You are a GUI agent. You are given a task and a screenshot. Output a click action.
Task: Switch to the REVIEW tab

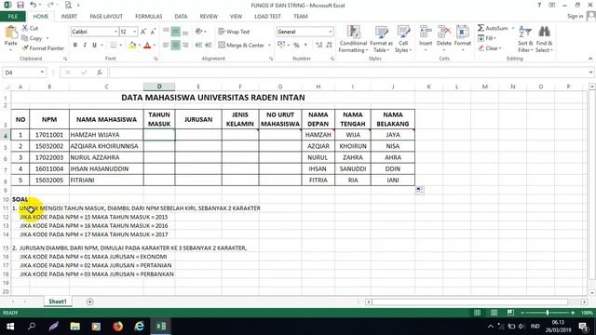209,17
